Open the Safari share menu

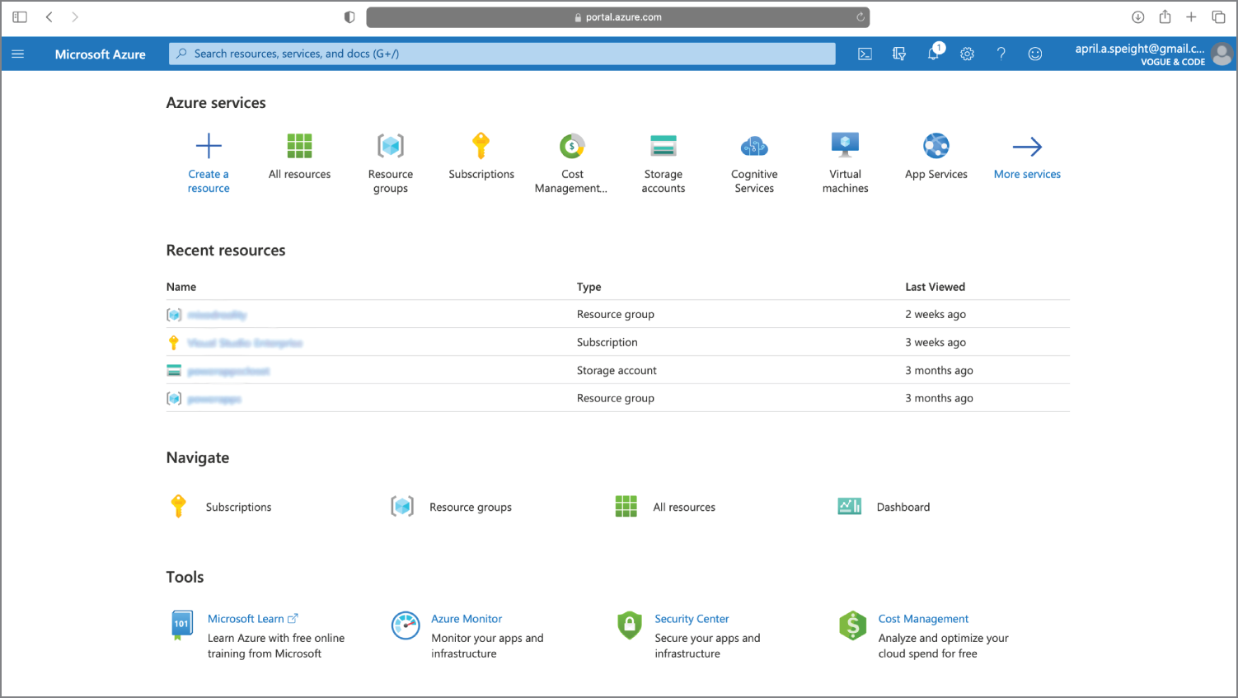1165,16
